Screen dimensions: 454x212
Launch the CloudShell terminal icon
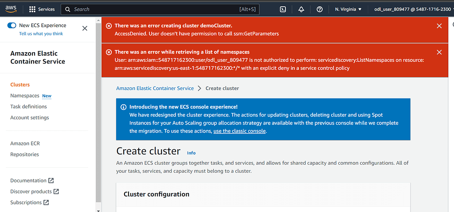point(283,9)
